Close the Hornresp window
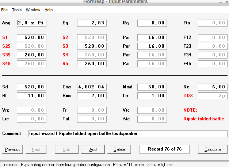 click(227, 2)
